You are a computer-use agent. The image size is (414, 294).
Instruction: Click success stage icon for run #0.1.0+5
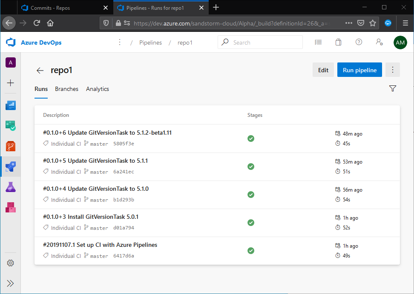251,167
